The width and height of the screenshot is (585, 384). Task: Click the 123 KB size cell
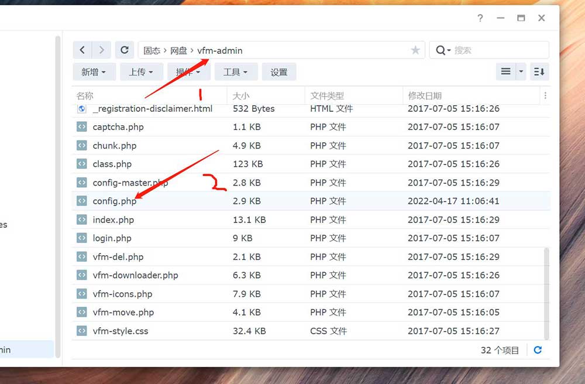click(247, 164)
